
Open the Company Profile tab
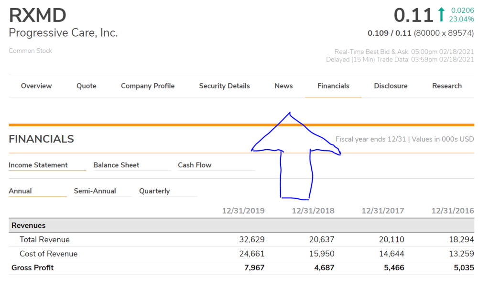tap(148, 86)
